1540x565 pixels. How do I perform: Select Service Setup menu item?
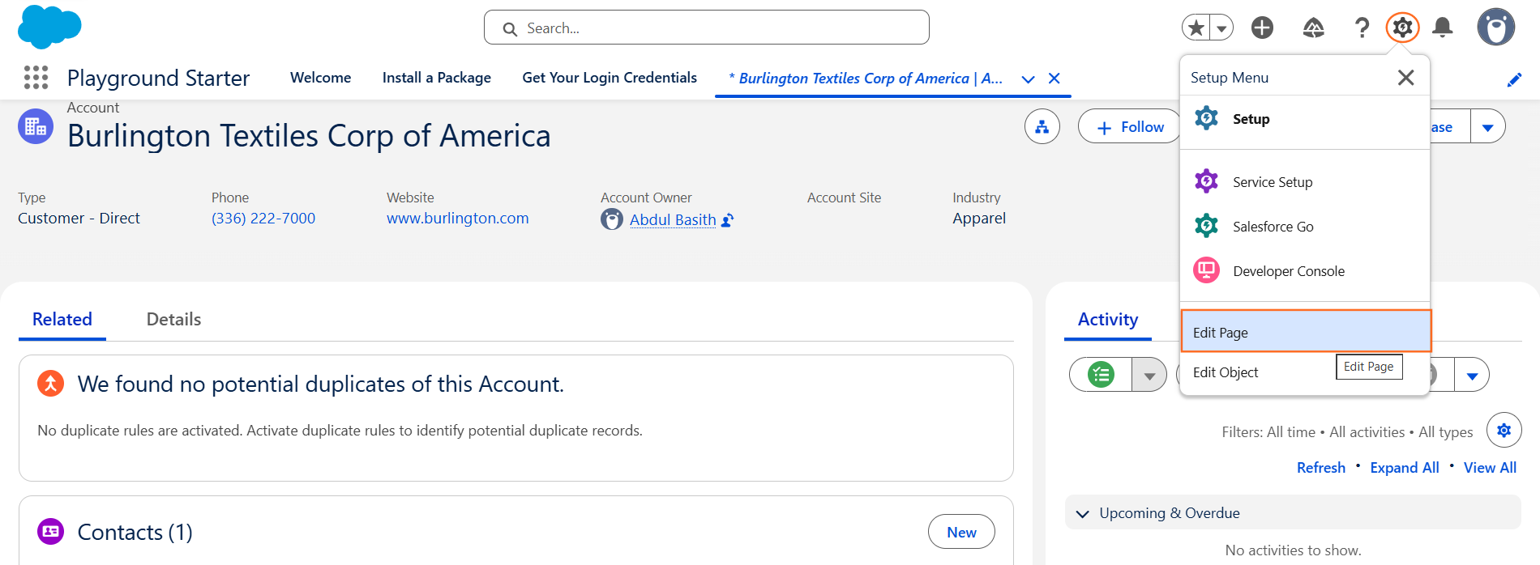coord(1305,182)
